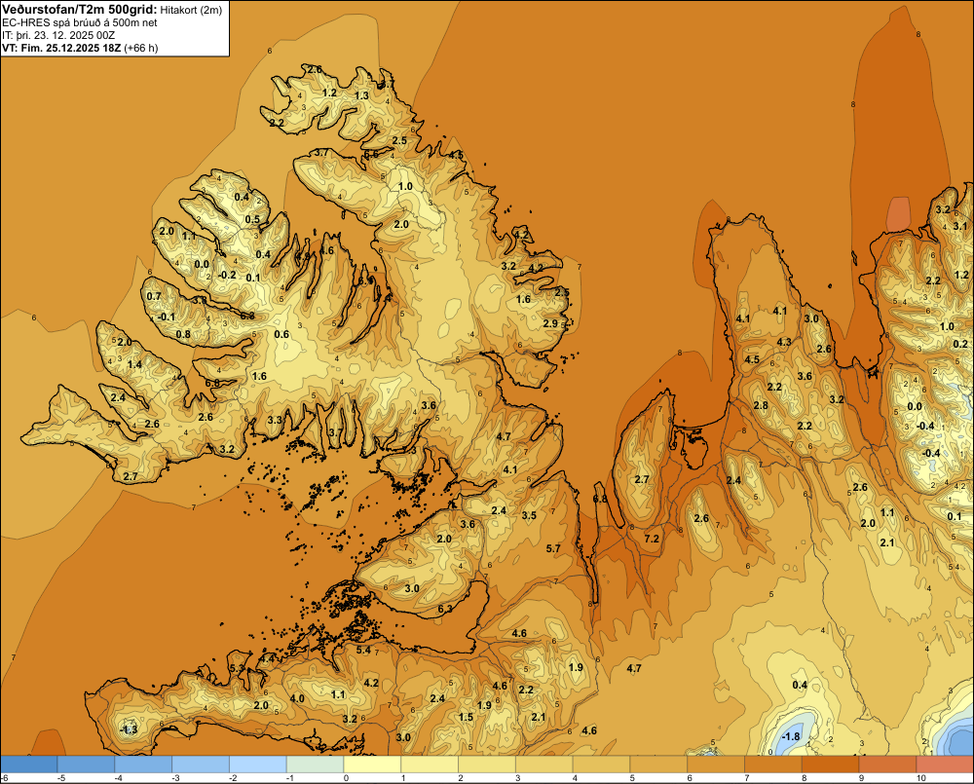This screenshot has width=974, height=784.
Task: Click legend color segment between 0 and 1
Action: (372, 764)
